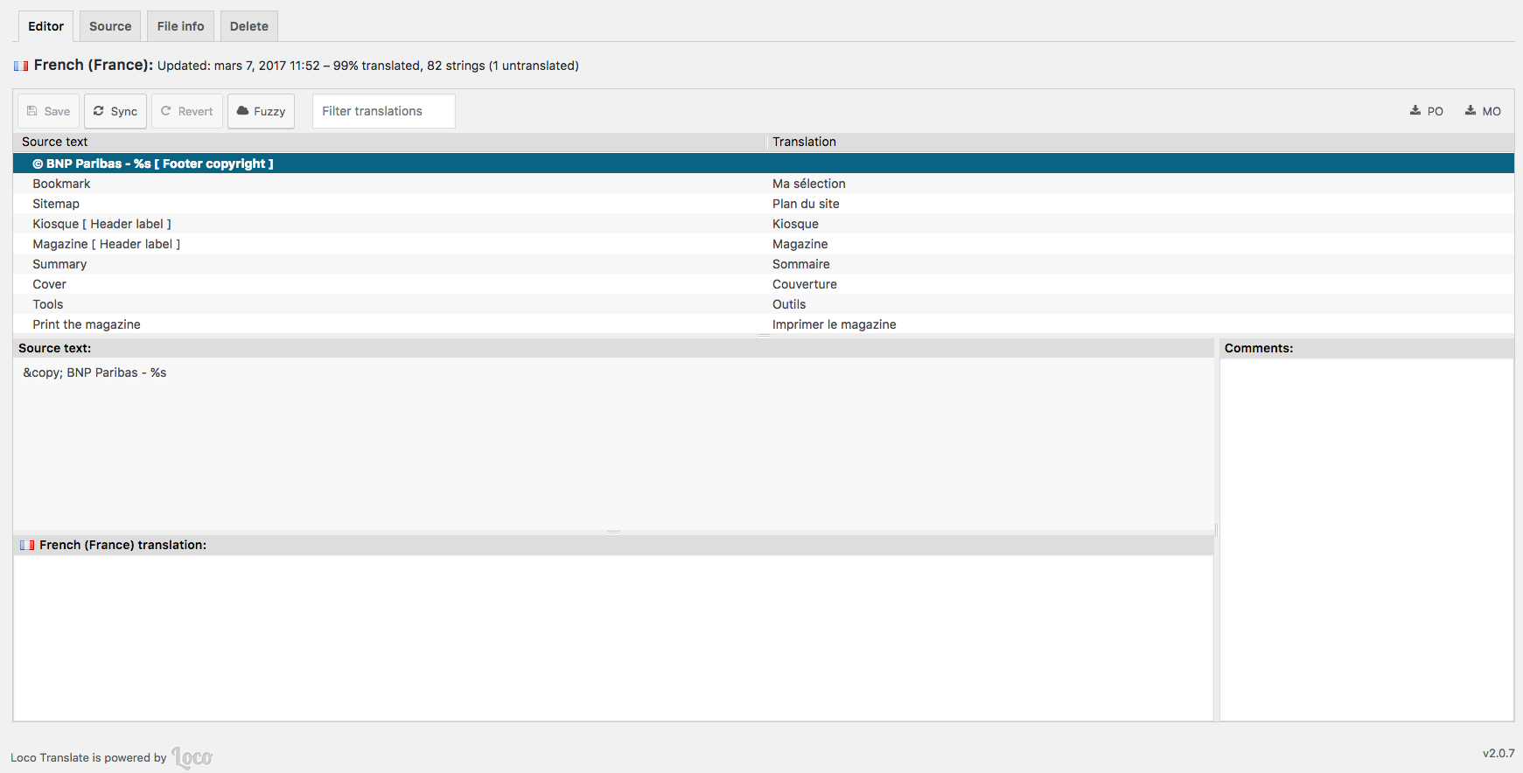Screen dimensions: 1523x773
Task: Open the Source tab
Action: pos(110,26)
